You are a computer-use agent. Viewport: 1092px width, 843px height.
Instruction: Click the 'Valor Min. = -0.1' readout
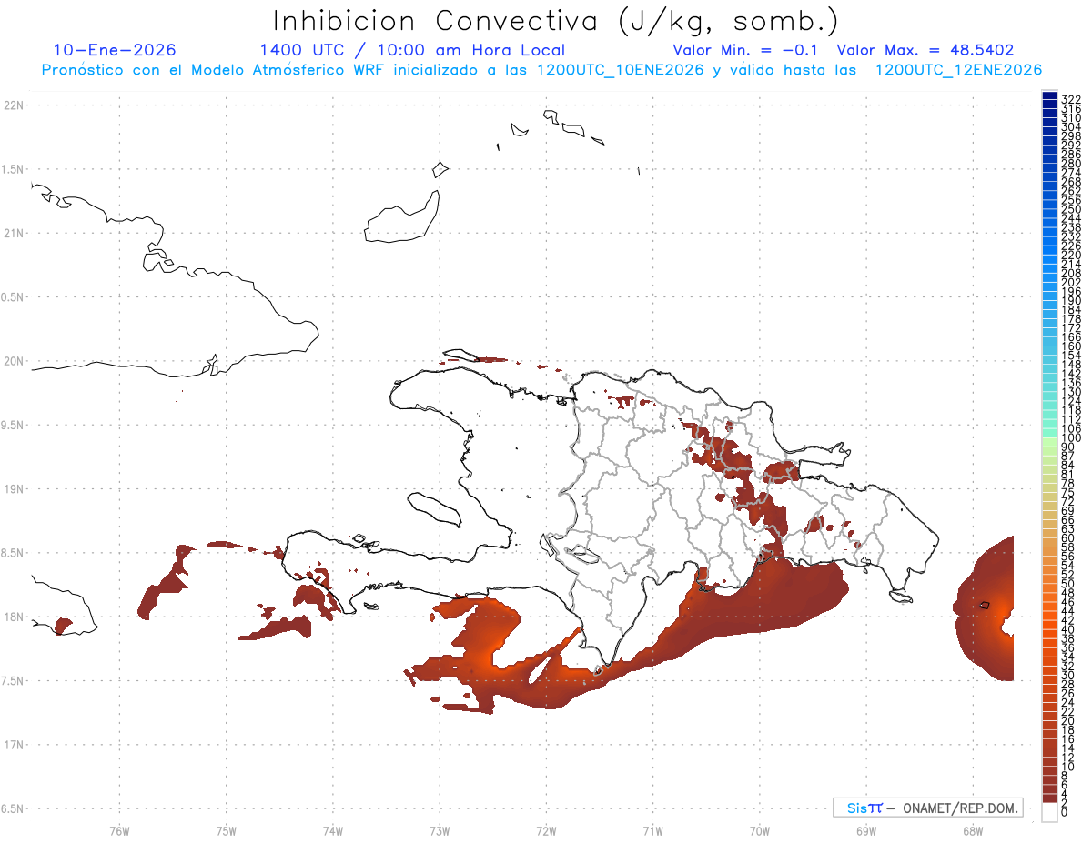(x=747, y=50)
